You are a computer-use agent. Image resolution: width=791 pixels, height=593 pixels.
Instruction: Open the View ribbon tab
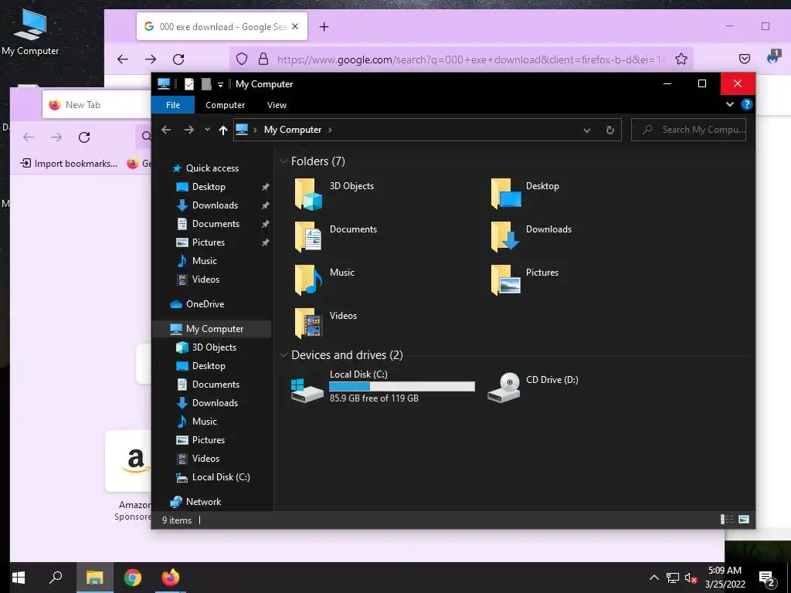pyautogui.click(x=277, y=105)
